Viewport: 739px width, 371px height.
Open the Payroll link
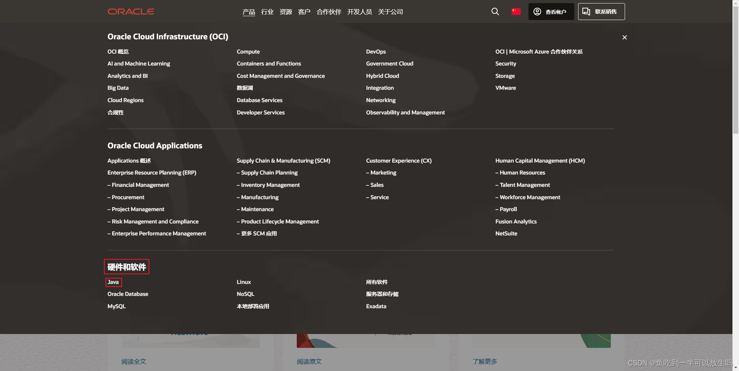click(506, 209)
